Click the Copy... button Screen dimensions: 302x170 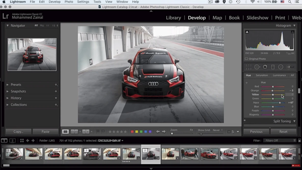(18, 132)
